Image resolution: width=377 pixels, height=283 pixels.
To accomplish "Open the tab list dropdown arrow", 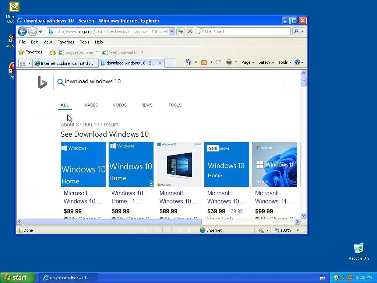I will 29,63.
